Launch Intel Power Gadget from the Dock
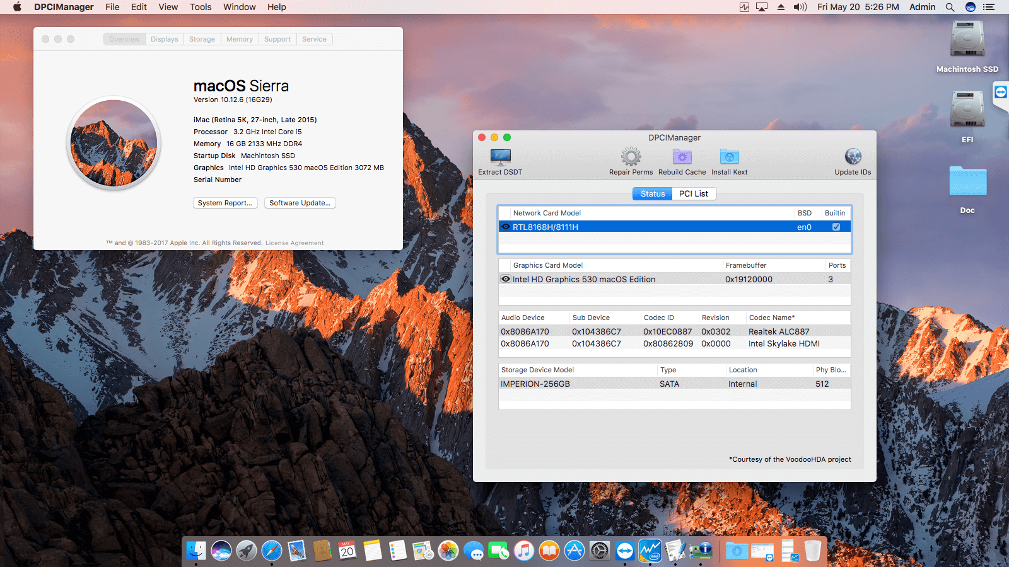The height and width of the screenshot is (567, 1009). 650,550
